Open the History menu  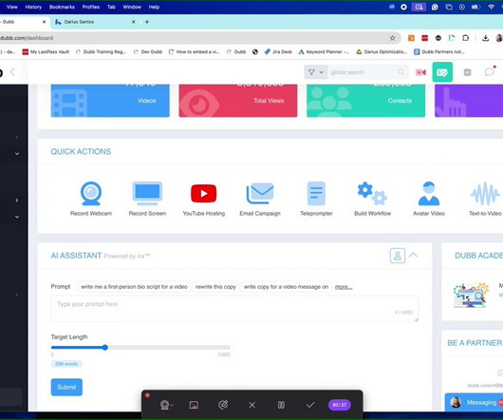(33, 7)
